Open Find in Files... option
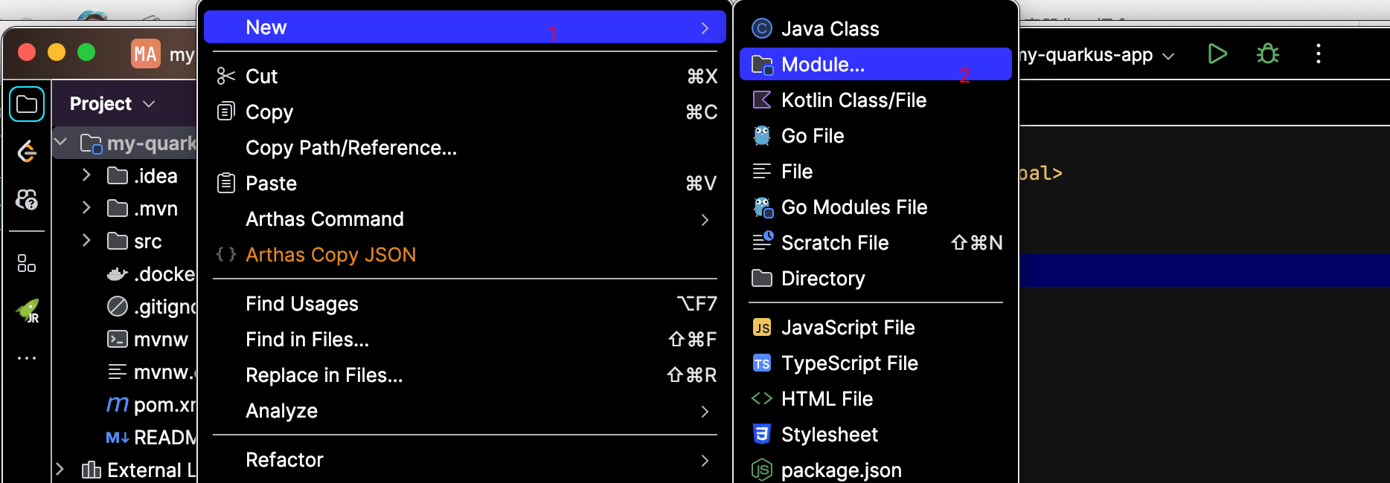1390x483 pixels. [307, 340]
